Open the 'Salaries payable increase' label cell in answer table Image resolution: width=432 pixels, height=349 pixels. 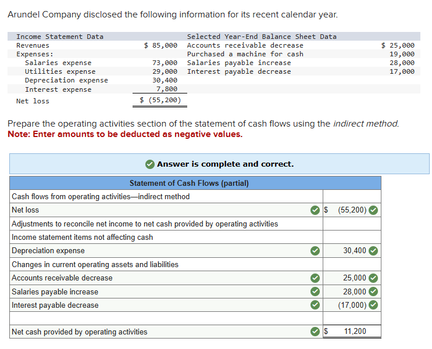(x=157, y=292)
